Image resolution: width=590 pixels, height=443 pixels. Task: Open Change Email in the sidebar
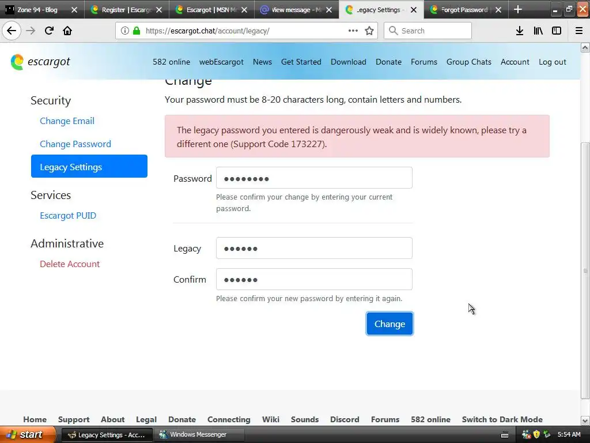(67, 121)
